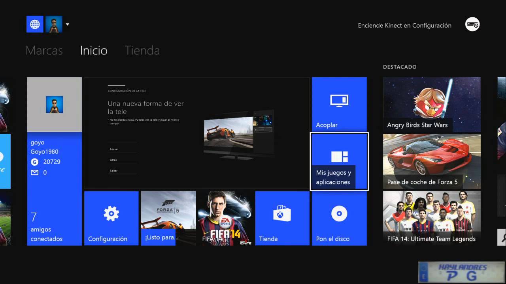Switch to the Tienda tab
The width and height of the screenshot is (506, 284).
tap(142, 50)
